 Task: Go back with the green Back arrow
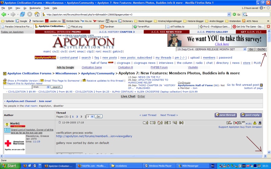click(3, 15)
